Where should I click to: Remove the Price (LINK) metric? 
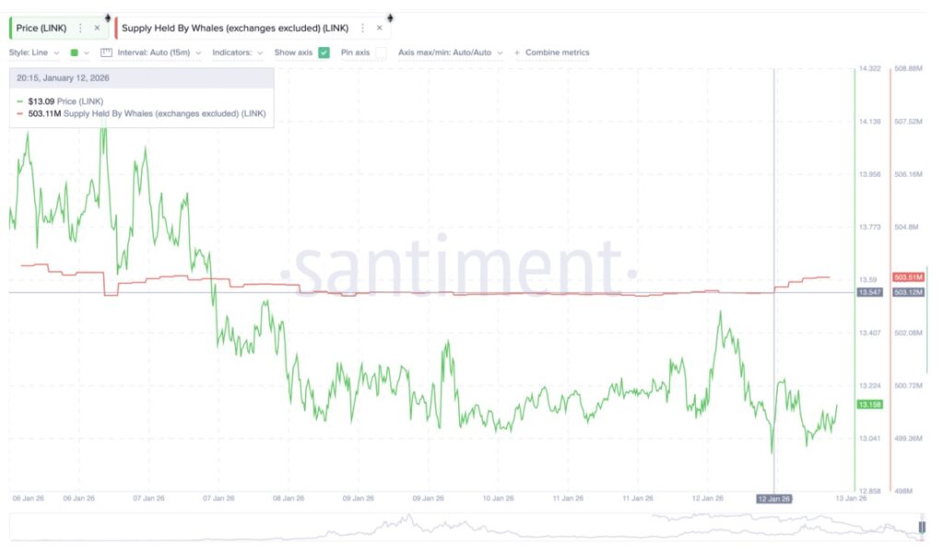[x=97, y=29]
